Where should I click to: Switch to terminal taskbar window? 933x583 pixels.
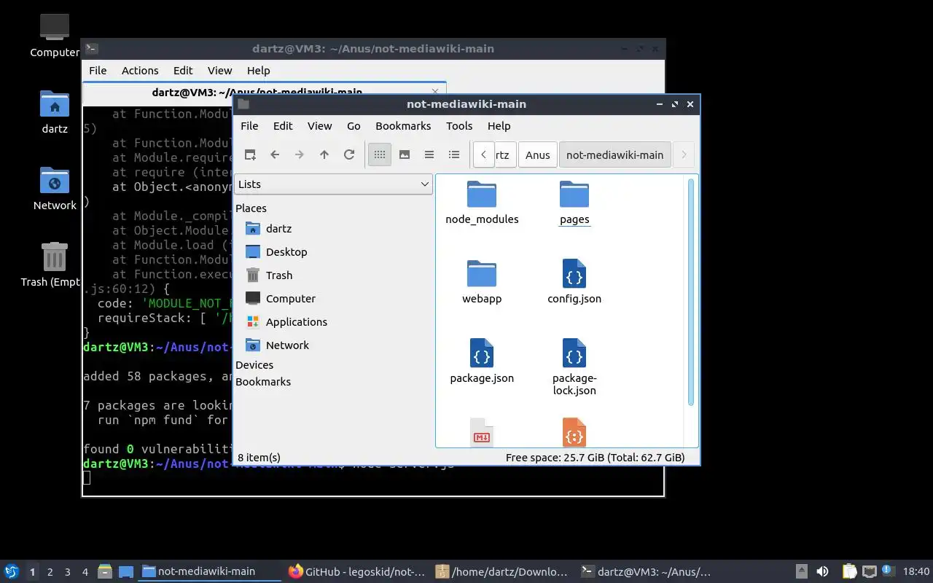point(648,571)
